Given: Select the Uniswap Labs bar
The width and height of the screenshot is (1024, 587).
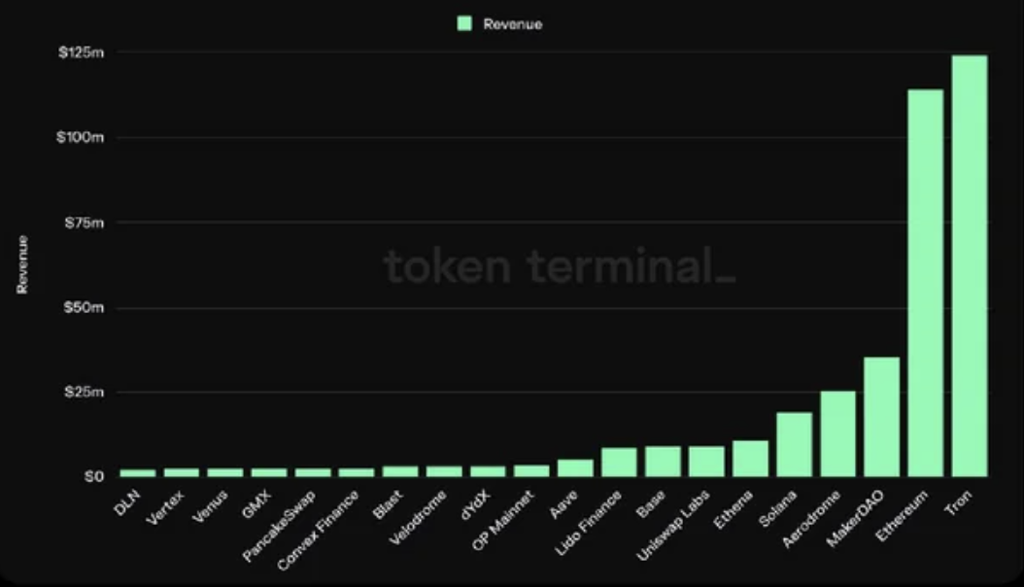Looking at the screenshot, I should click(706, 462).
